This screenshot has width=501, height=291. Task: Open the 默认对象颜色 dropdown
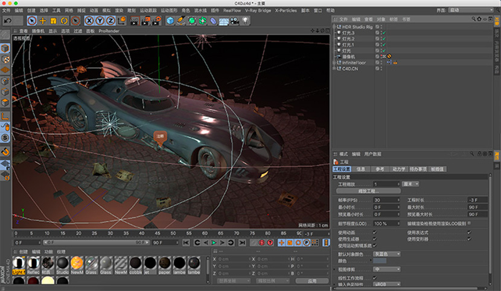point(387,254)
